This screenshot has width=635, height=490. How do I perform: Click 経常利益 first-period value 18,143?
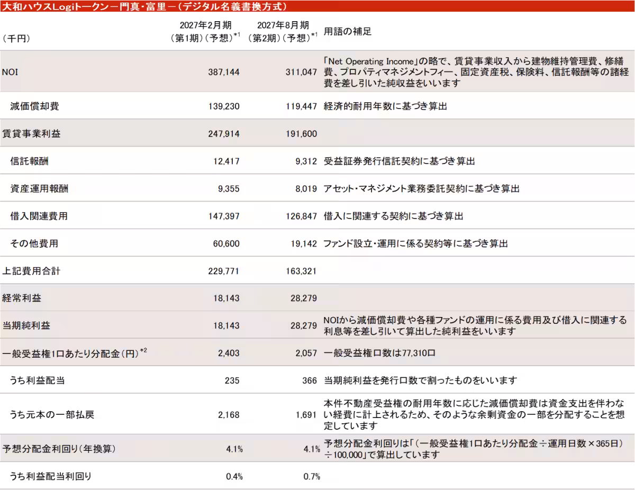[226, 298]
